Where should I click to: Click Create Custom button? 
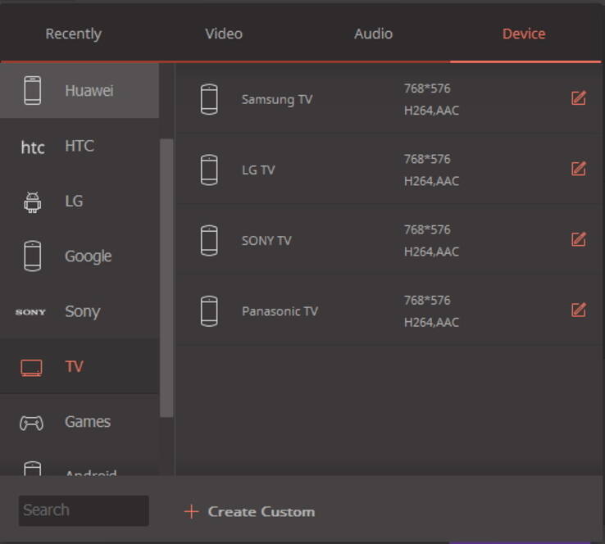pos(250,511)
